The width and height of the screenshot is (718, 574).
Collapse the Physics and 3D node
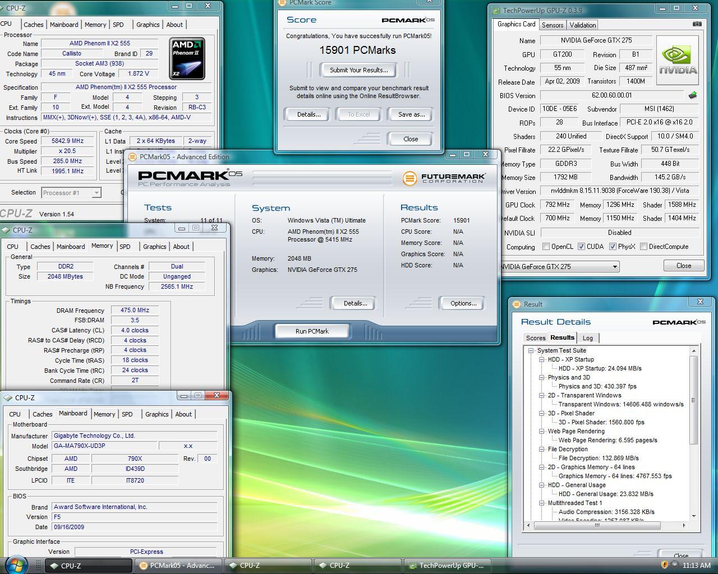pos(542,377)
